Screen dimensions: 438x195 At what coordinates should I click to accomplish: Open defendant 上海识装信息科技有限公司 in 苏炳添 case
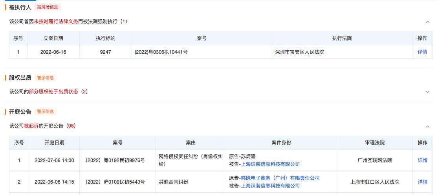click(x=270, y=164)
